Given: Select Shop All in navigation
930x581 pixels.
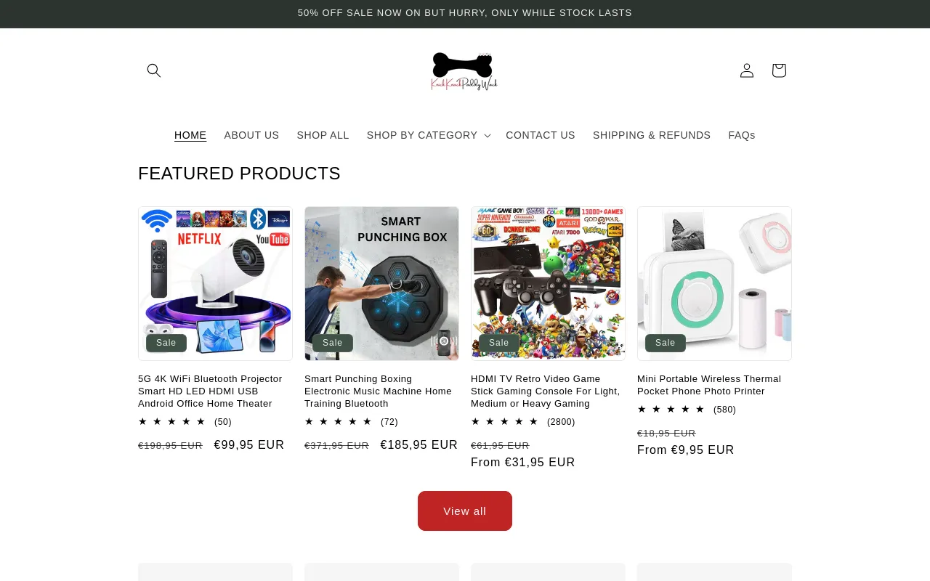Looking at the screenshot, I should 323,135.
